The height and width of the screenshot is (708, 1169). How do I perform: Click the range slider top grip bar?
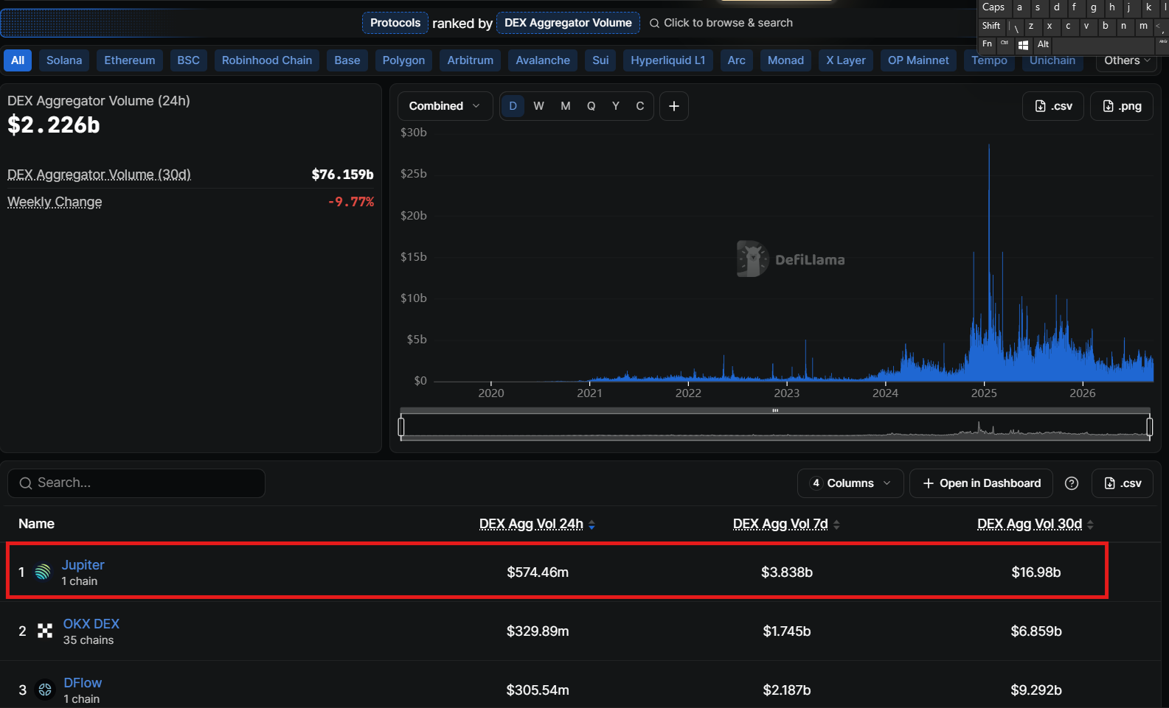pyautogui.click(x=775, y=410)
